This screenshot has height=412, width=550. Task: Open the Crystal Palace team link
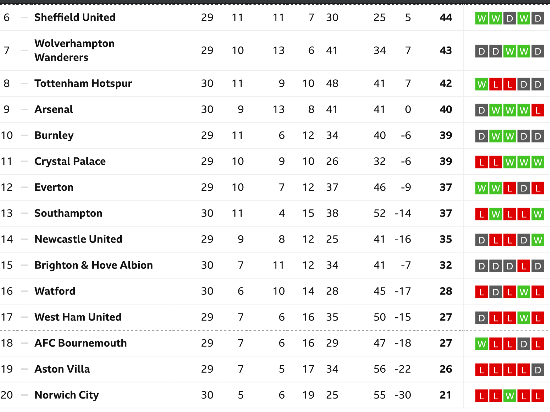click(70, 161)
